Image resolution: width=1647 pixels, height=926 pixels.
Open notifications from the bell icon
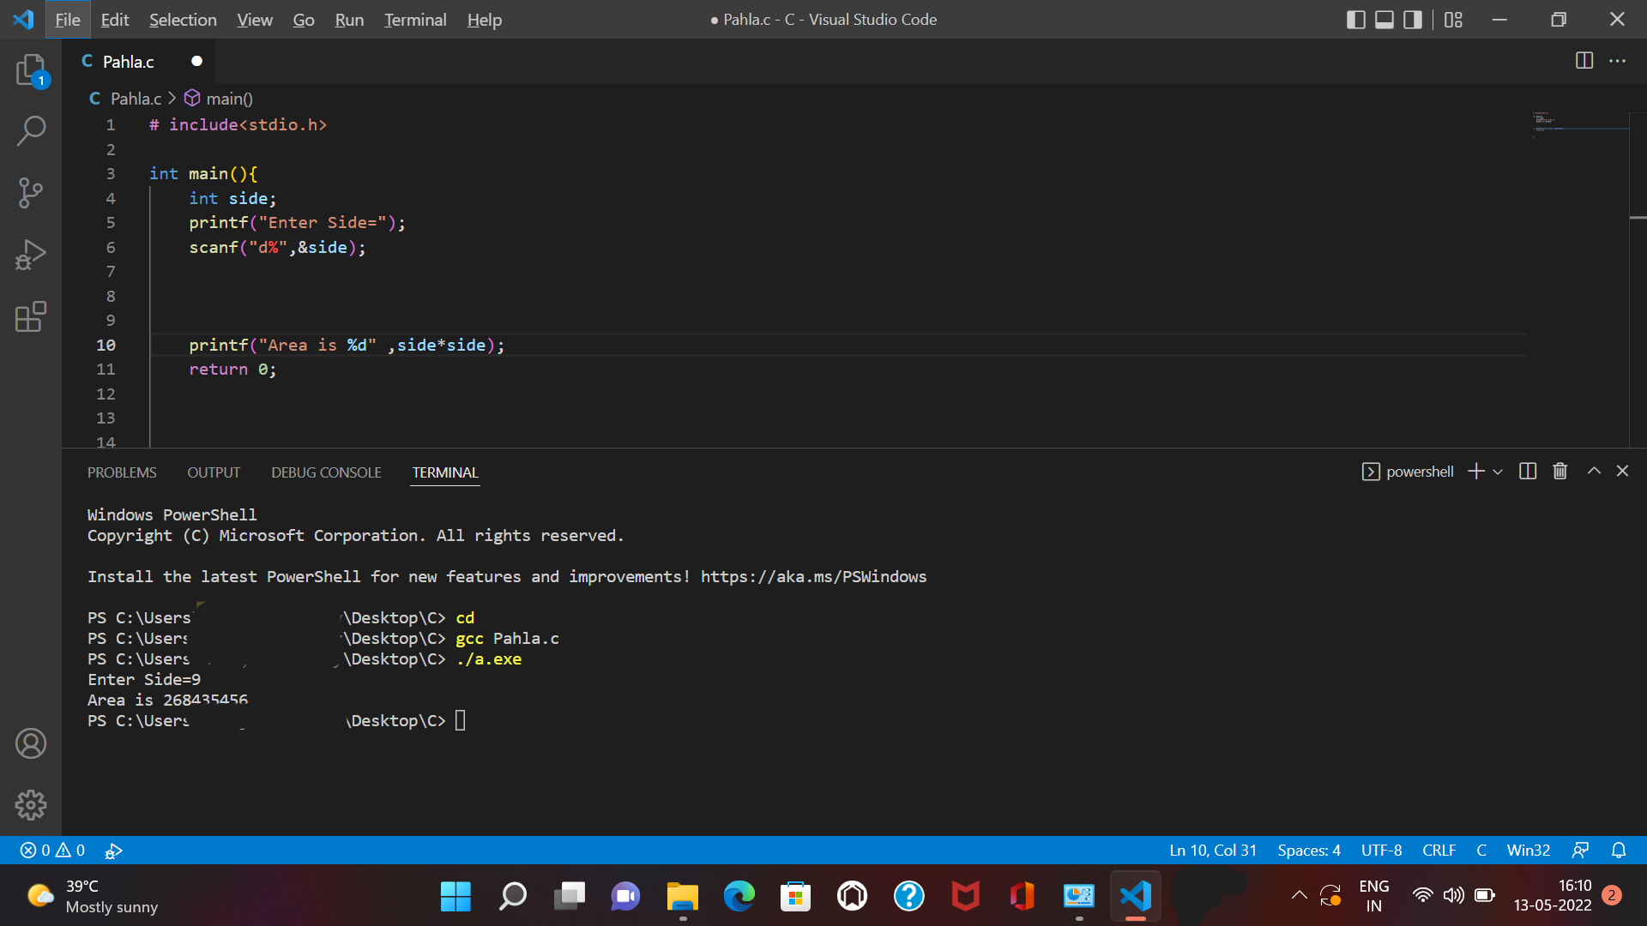[x=1619, y=850]
